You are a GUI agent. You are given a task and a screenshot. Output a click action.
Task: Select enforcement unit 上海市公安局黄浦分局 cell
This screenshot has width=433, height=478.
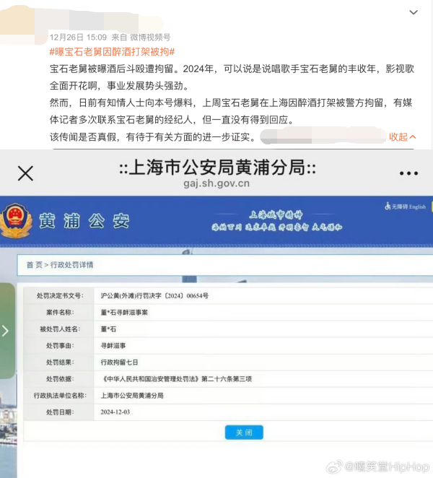coord(132,396)
